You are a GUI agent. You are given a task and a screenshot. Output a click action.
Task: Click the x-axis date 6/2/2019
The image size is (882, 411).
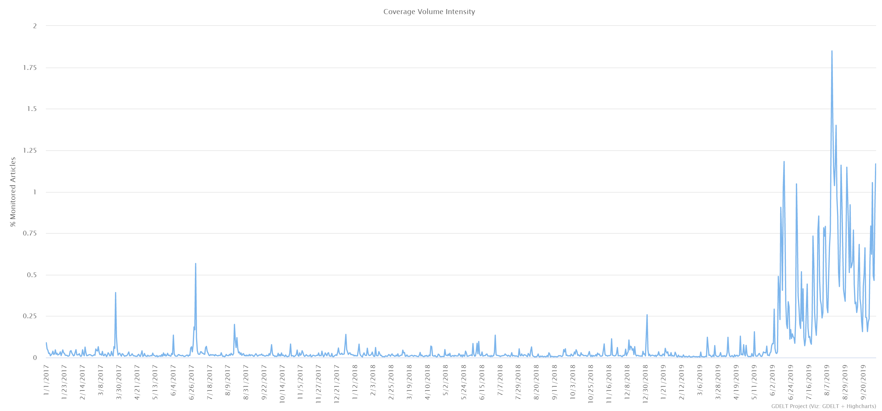click(772, 380)
